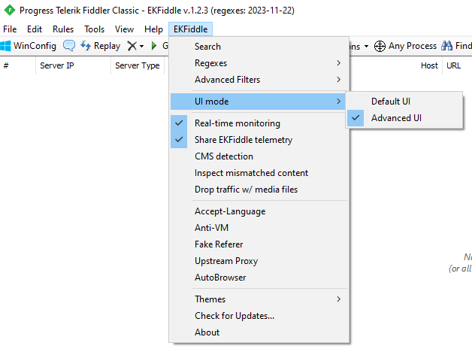
Task: Open the Help menu
Action: [153, 29]
